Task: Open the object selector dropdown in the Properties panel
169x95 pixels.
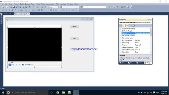Action: click(151, 22)
